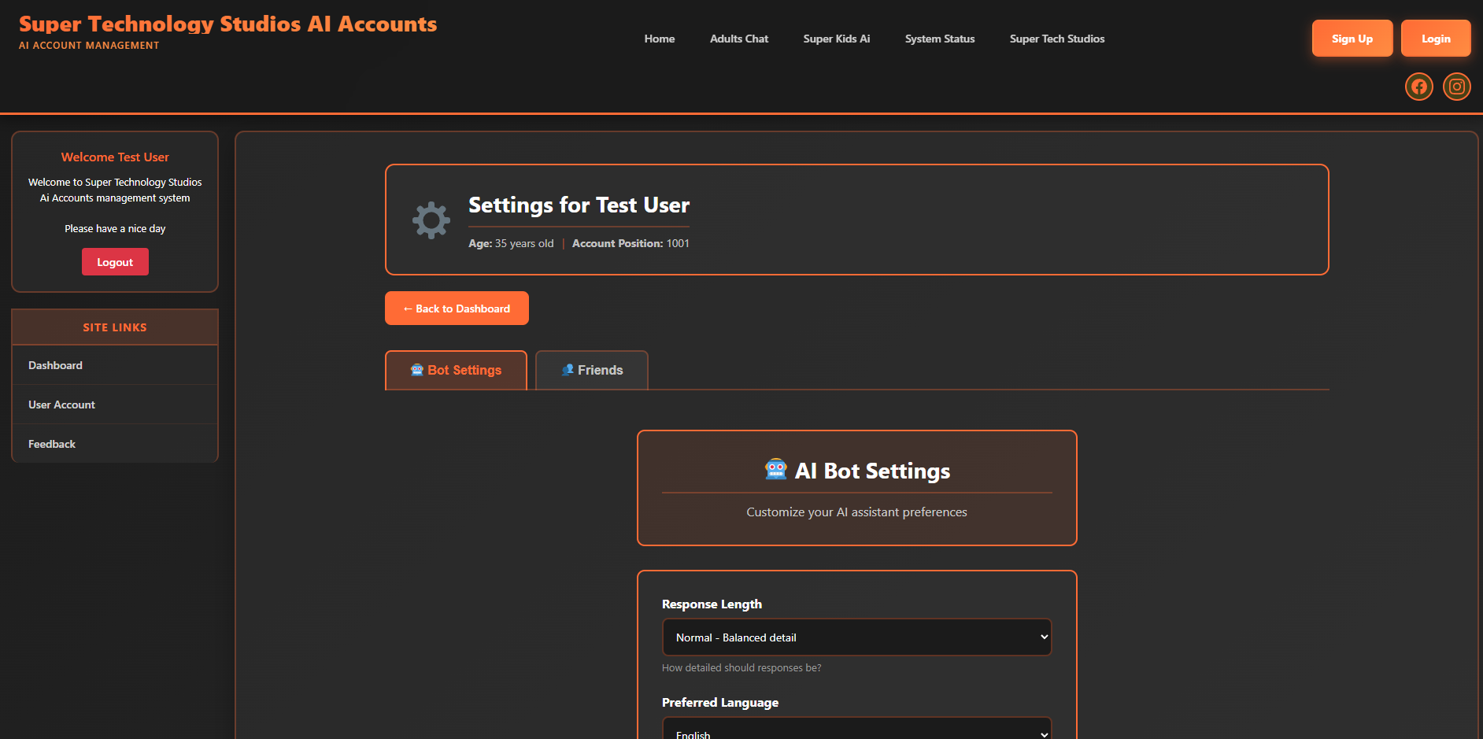Click the Login button

coord(1436,39)
